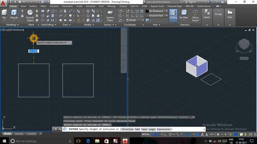
Task: Choose the Taper angle command option
Action: (x=148, y=129)
